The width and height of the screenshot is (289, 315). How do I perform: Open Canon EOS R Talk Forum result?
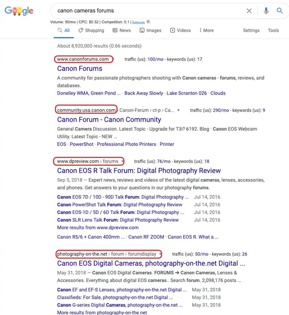tap(139, 170)
